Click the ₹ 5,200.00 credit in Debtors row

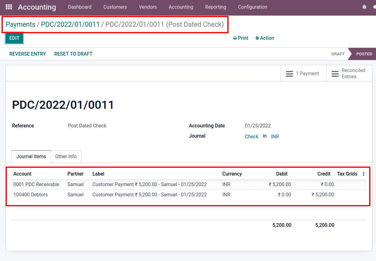[323, 195]
